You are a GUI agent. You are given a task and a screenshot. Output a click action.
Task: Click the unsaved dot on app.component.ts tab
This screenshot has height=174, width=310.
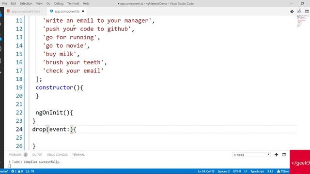click(x=83, y=11)
